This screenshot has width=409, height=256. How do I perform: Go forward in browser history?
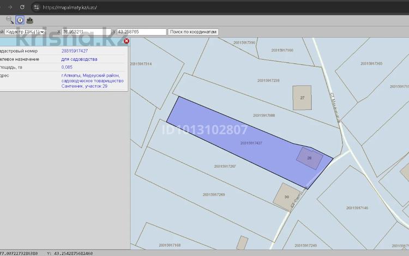coord(10,7)
